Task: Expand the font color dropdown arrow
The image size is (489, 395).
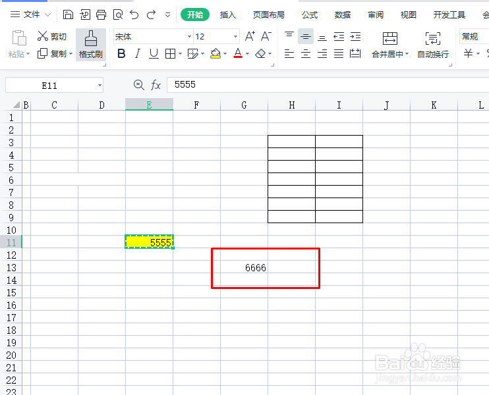Action: tap(248, 54)
